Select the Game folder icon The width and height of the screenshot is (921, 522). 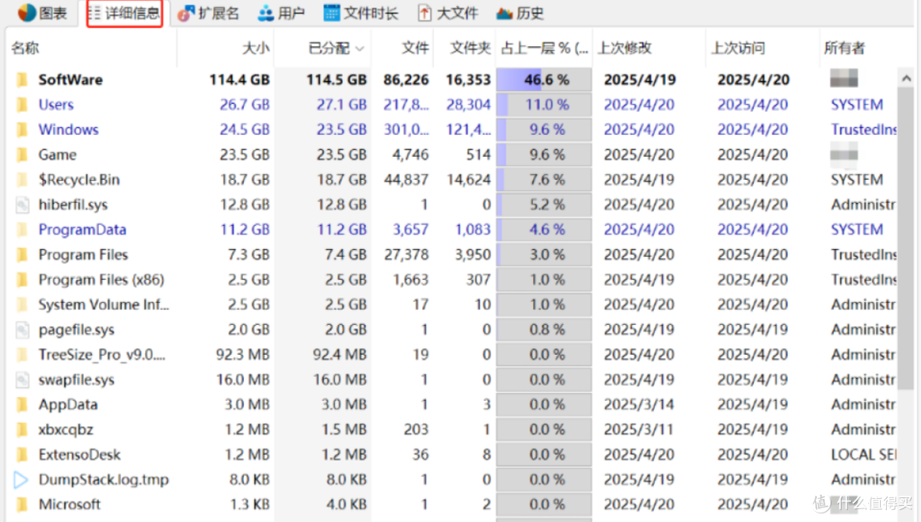click(x=22, y=155)
